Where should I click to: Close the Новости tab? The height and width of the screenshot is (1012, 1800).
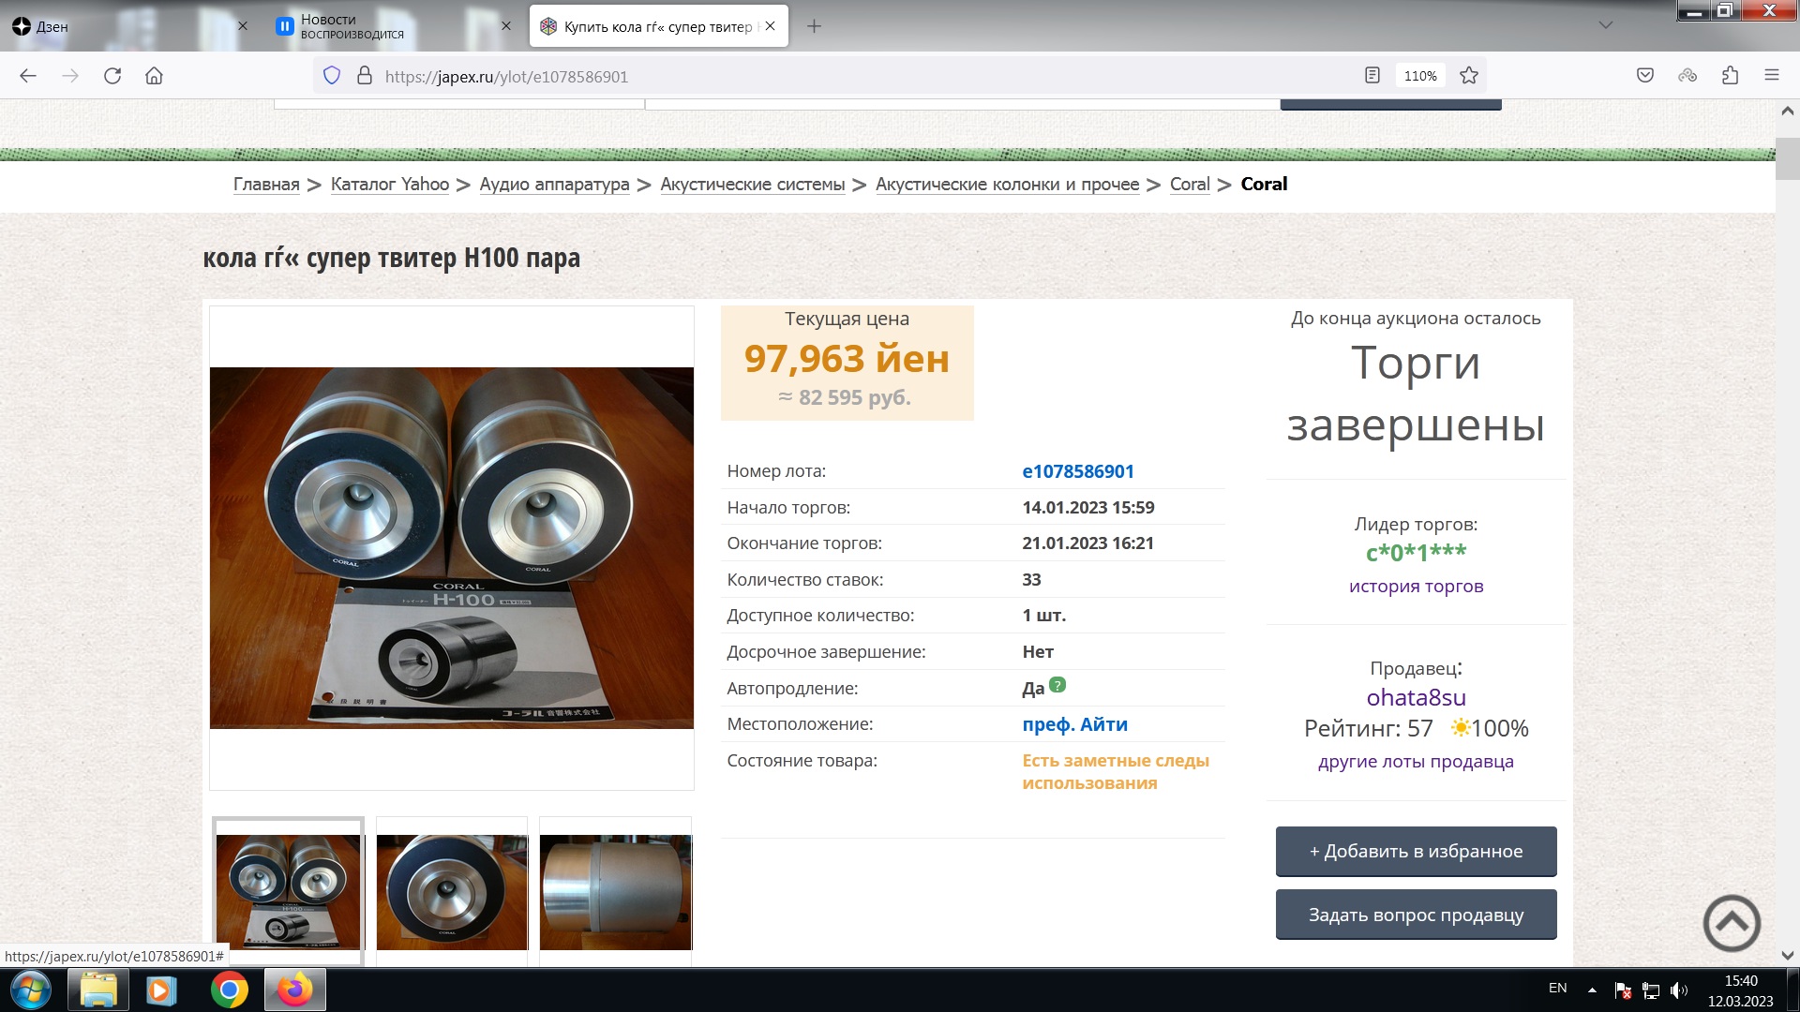pos(506,26)
